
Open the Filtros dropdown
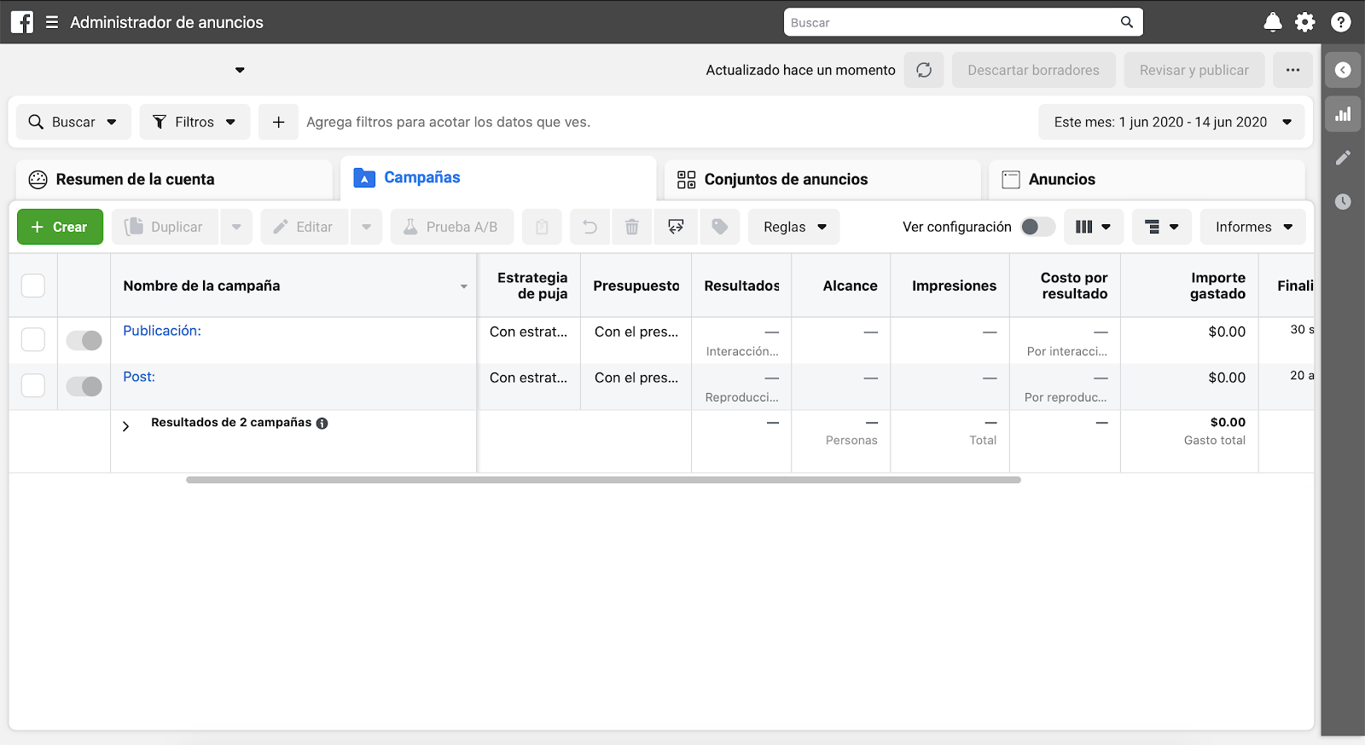(195, 122)
